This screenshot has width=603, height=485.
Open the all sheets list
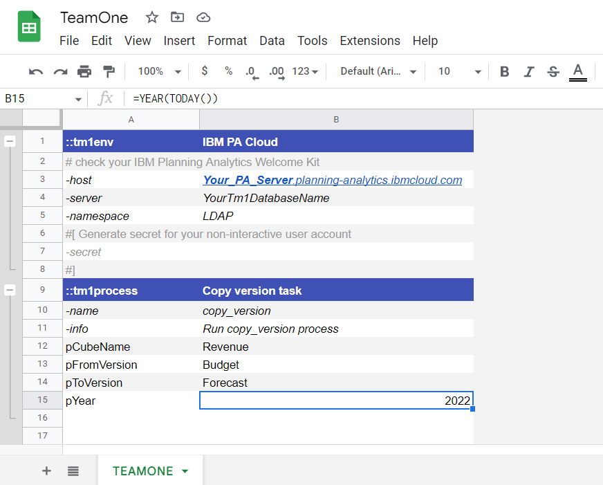[73, 470]
